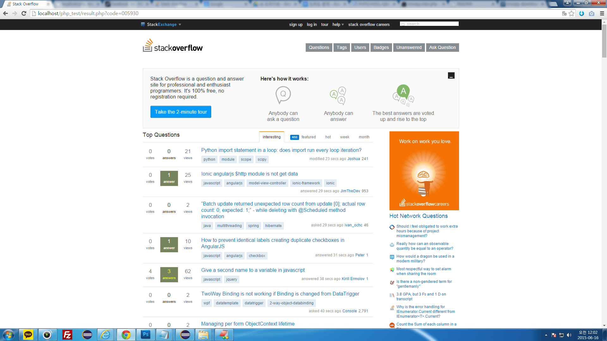Open Python import statement question
The height and width of the screenshot is (341, 607).
tap(281, 150)
